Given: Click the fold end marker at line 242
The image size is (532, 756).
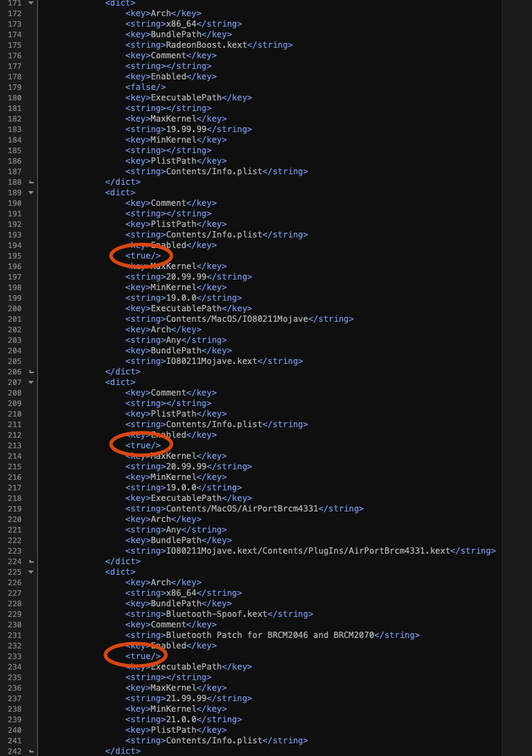Looking at the screenshot, I should pos(31,751).
